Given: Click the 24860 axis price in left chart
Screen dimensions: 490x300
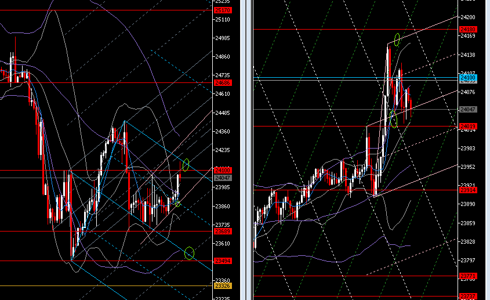Looking at the screenshot, I should coord(223,57).
